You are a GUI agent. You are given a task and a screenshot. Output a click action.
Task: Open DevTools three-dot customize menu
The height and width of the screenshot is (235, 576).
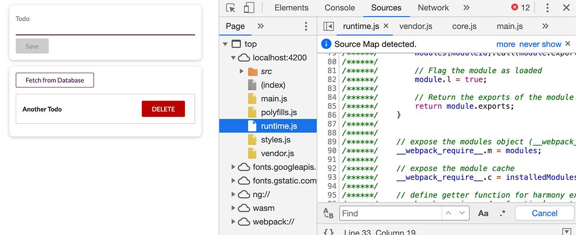(x=548, y=8)
